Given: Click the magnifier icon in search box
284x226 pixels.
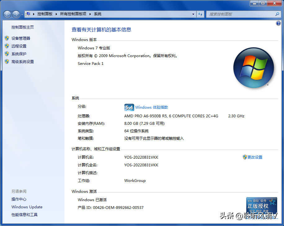Looking at the screenshot, I should coord(277,14).
